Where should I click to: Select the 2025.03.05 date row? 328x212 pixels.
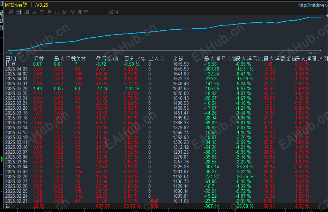pos(16,162)
